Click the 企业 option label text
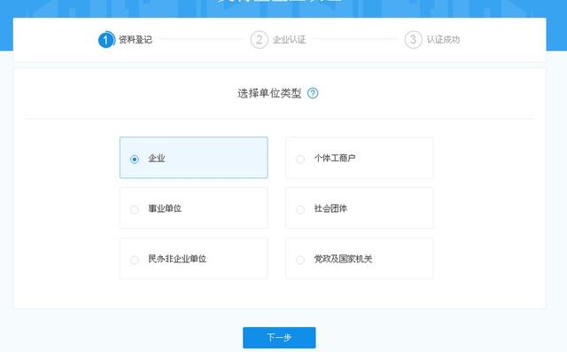 coord(157,158)
